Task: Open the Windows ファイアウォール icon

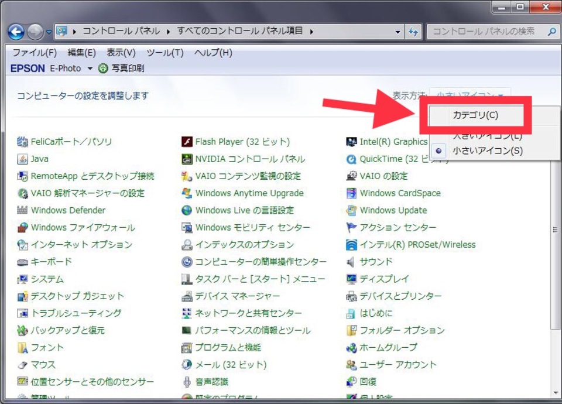Action: coord(22,228)
